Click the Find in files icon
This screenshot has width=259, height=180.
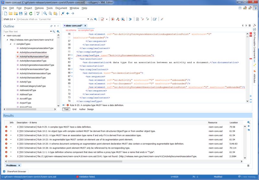click(50, 14)
